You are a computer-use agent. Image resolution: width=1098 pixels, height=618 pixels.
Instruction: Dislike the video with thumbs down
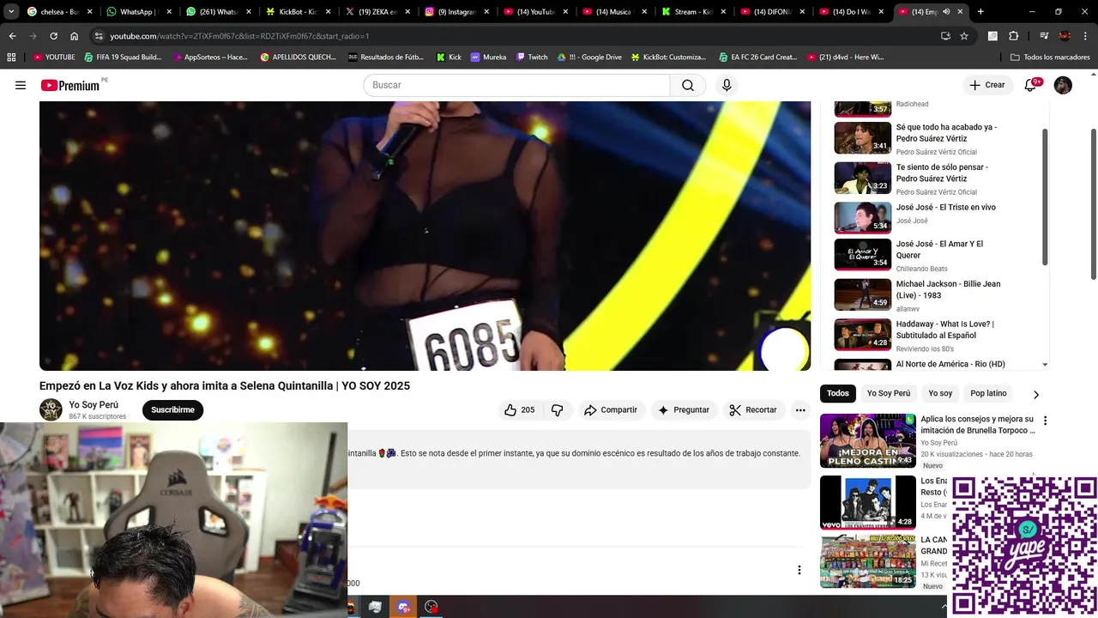558,410
